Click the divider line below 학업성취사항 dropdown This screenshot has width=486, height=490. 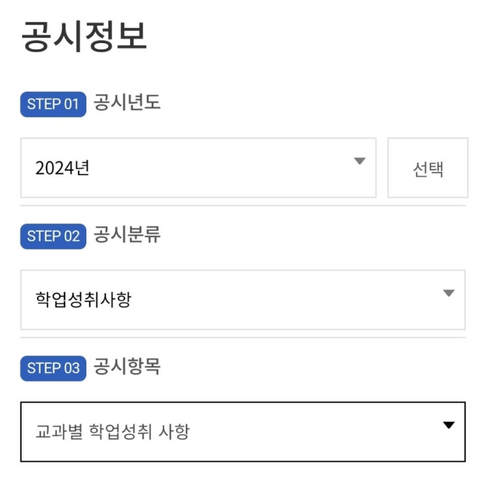click(x=243, y=338)
